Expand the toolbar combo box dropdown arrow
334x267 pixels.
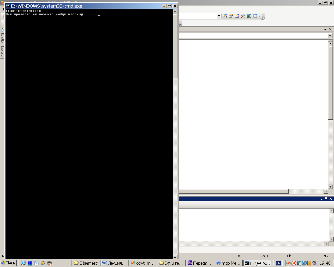pos(219,16)
